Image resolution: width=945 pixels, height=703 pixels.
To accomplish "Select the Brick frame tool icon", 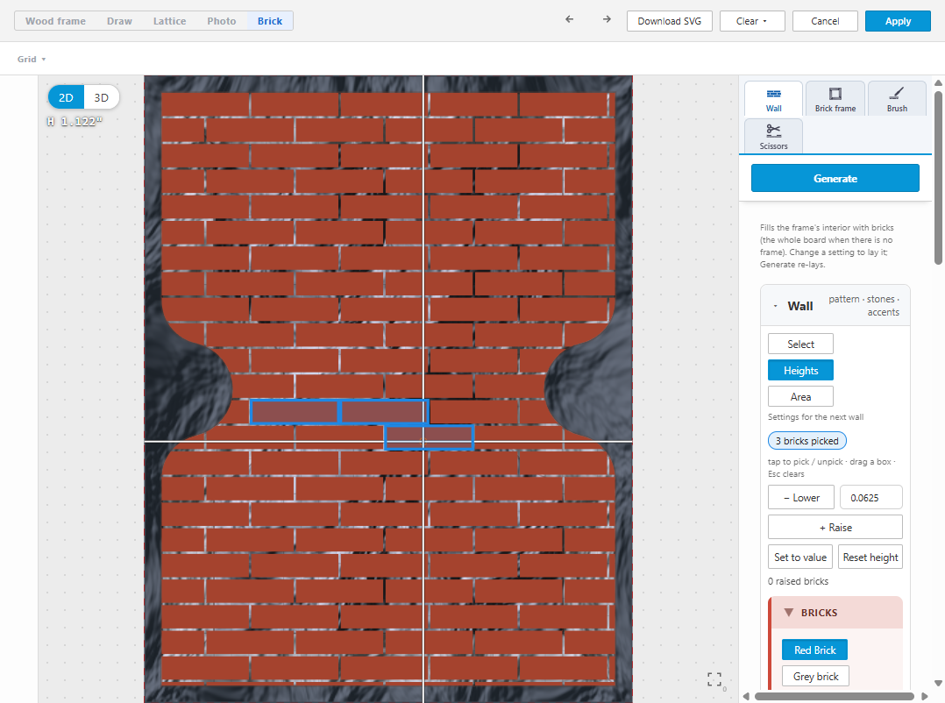I will pos(835,94).
